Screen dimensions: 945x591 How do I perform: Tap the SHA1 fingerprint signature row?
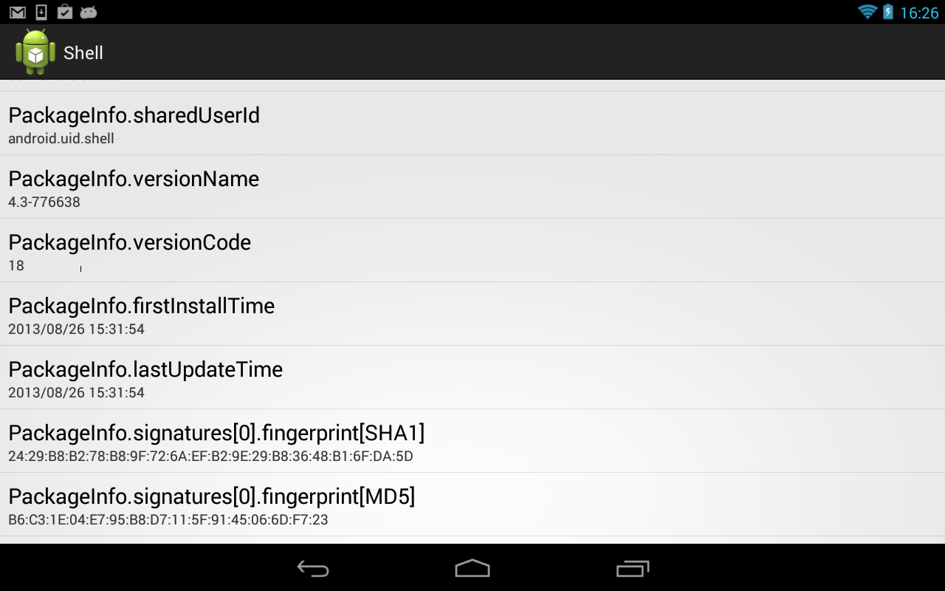[x=472, y=441]
